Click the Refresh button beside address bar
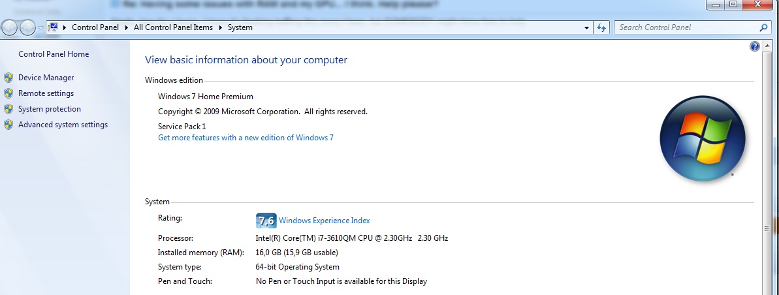The height and width of the screenshot is (295, 779). pyautogui.click(x=601, y=28)
